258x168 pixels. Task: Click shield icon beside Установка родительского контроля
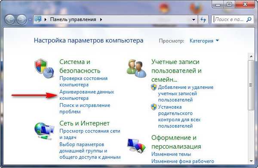[x=154, y=107]
